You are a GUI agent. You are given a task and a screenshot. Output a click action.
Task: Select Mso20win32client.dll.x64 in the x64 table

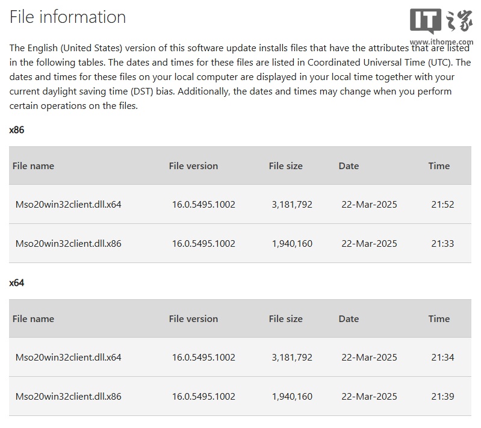[68, 358]
